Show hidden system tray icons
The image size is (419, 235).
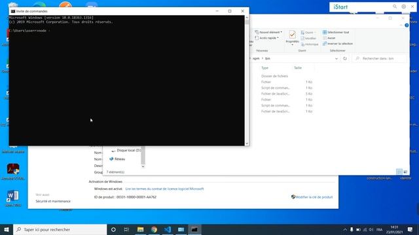345,229
